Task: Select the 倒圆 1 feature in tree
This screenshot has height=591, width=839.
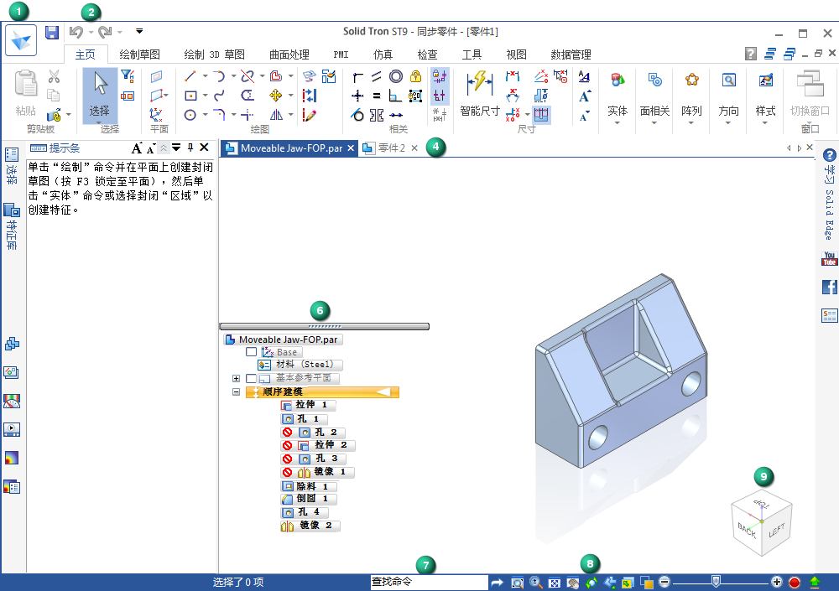Action: pos(309,499)
